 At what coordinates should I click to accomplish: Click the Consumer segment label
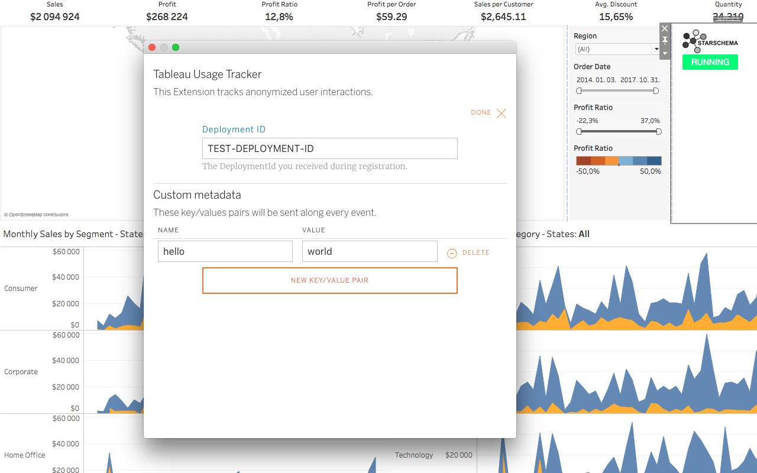click(21, 289)
